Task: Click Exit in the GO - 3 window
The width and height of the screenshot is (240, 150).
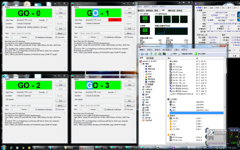Action: coord(129,101)
